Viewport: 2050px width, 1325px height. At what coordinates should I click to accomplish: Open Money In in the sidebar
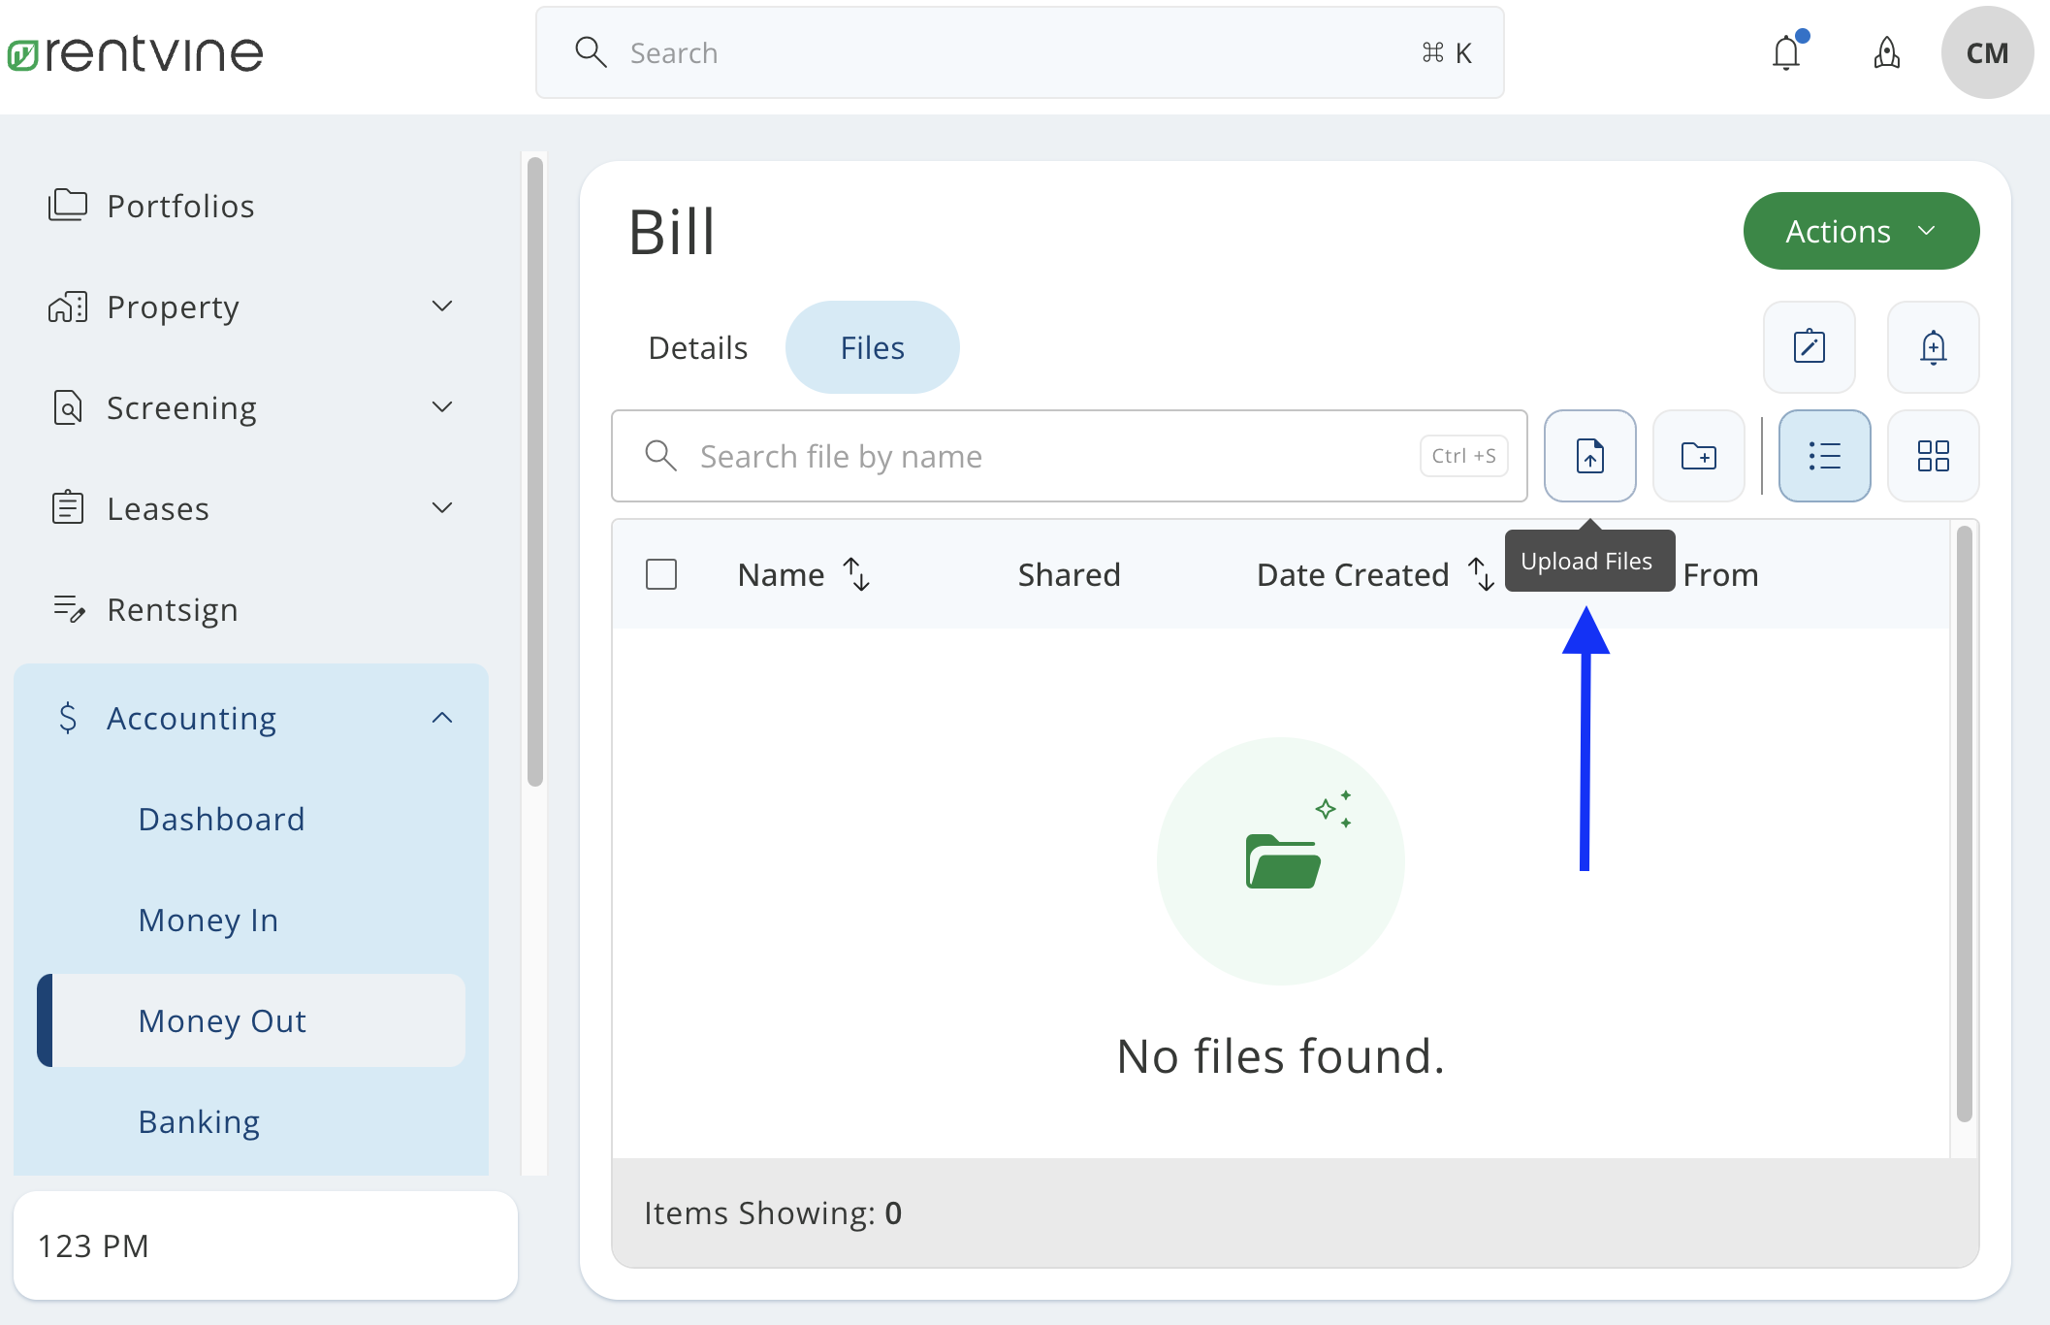(x=208, y=920)
